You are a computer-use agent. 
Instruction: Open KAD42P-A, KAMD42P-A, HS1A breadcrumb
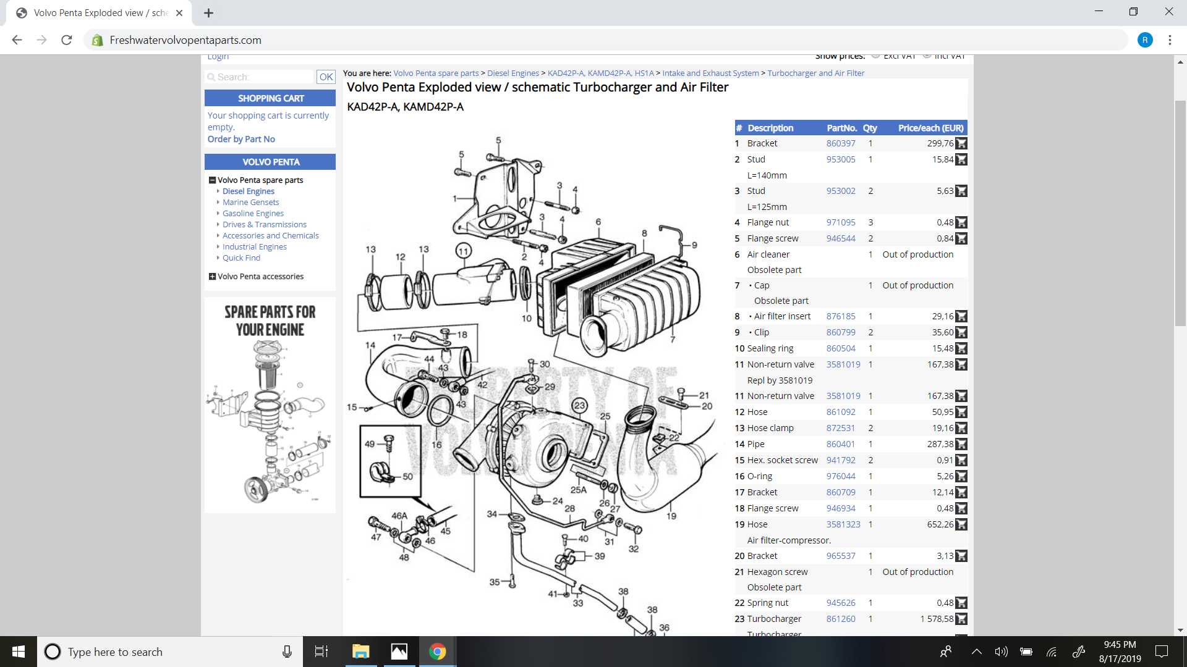tap(600, 73)
